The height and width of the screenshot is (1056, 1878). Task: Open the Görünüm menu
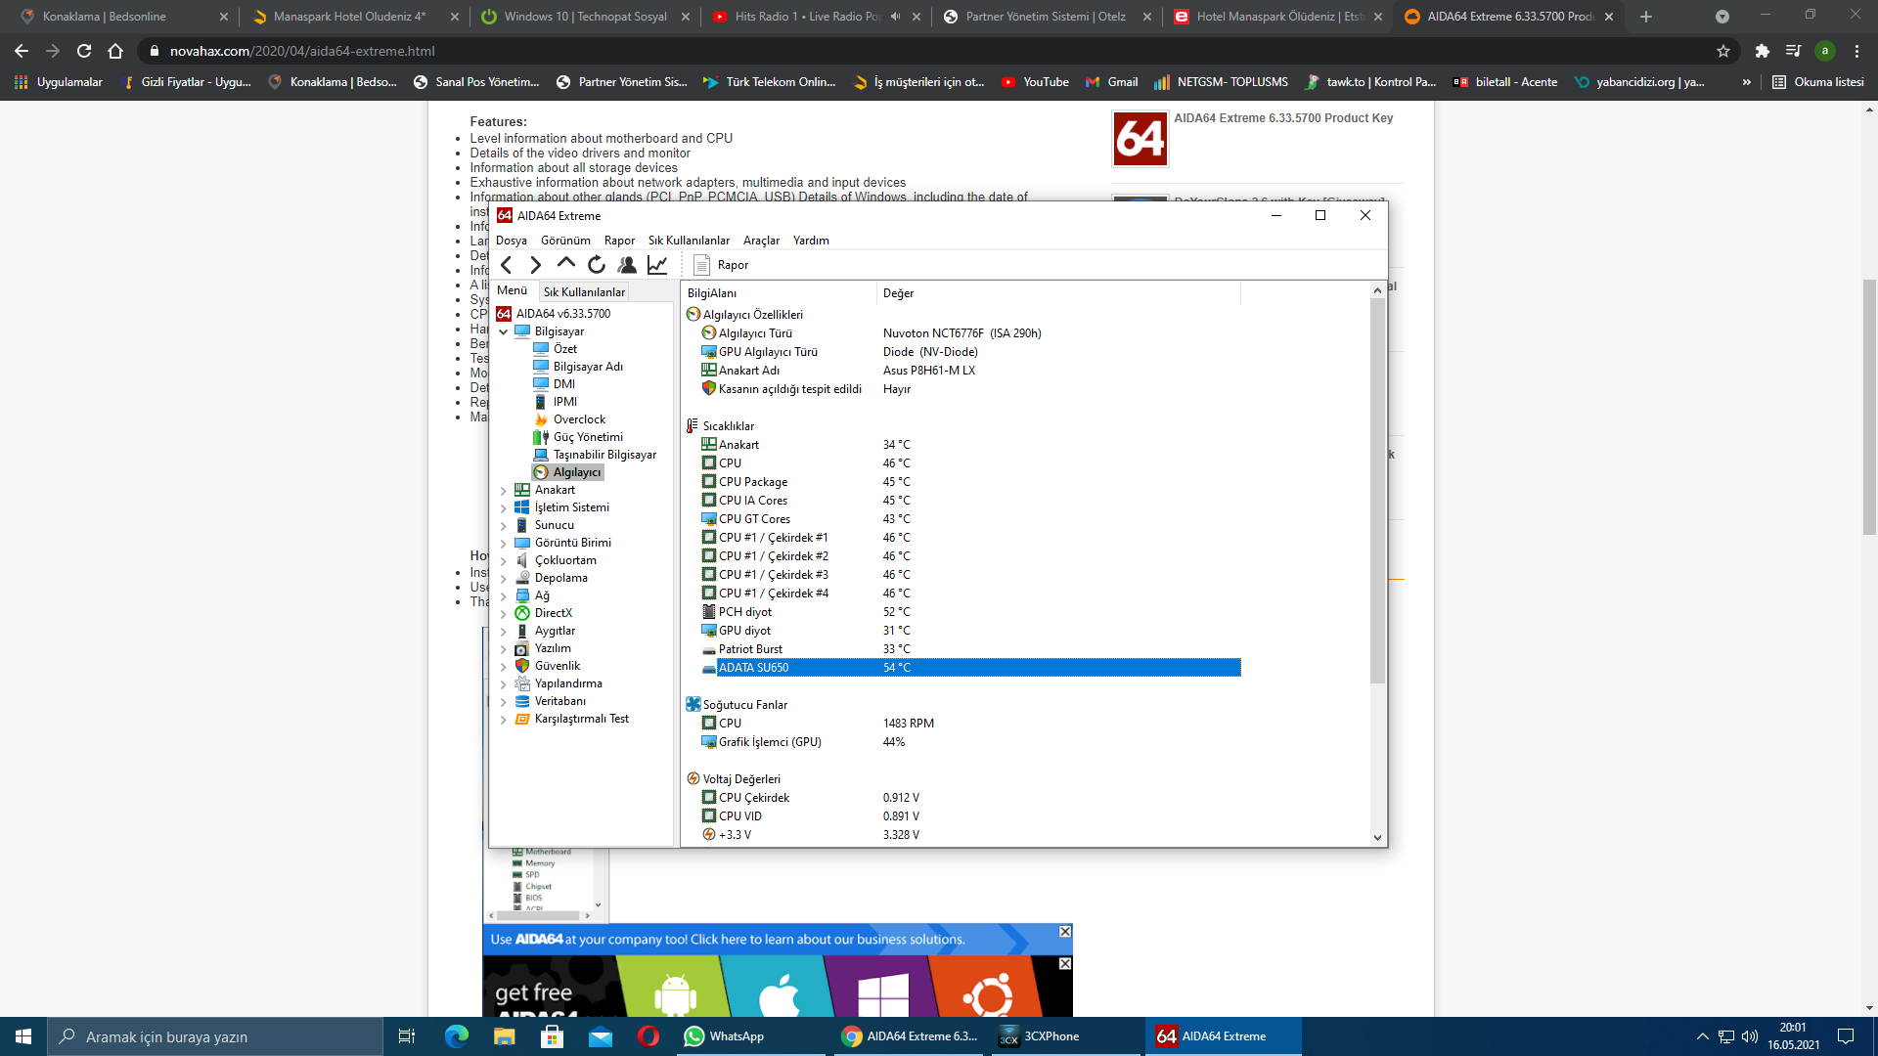[565, 241]
